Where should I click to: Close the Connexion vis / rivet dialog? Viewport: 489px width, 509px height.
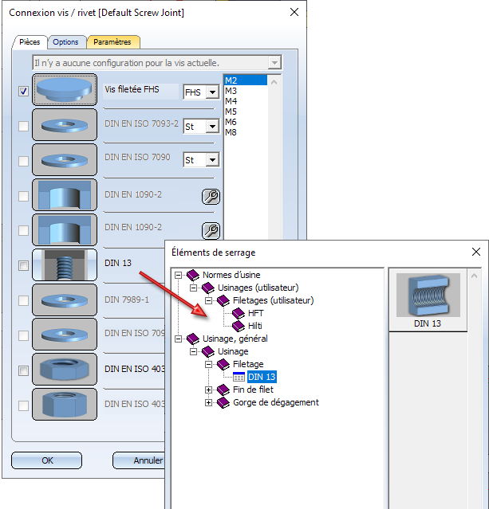click(294, 12)
